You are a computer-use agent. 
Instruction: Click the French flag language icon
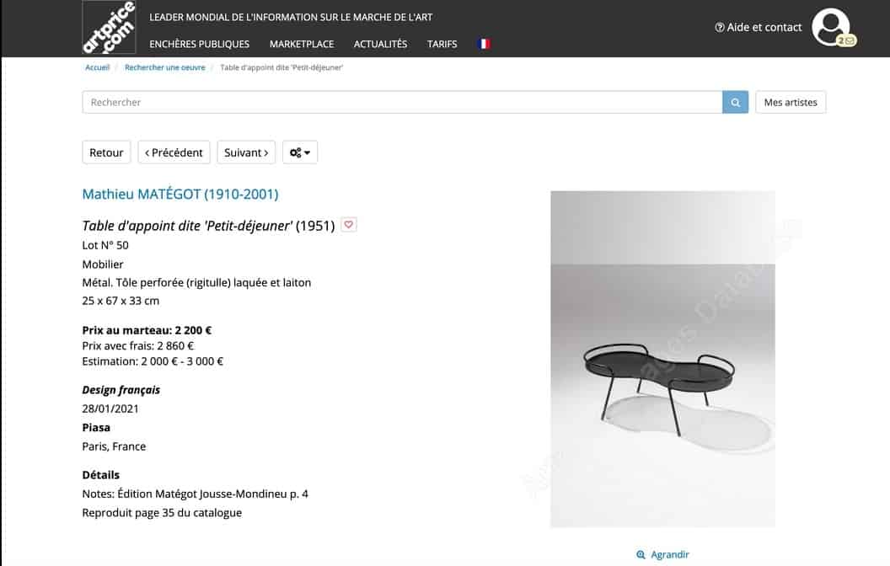484,44
